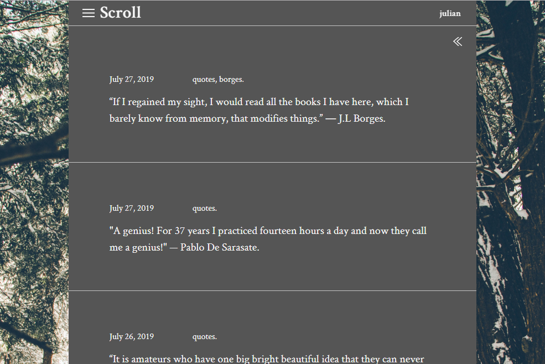
Task: Click the "Scroll" site title
Action: click(x=120, y=13)
